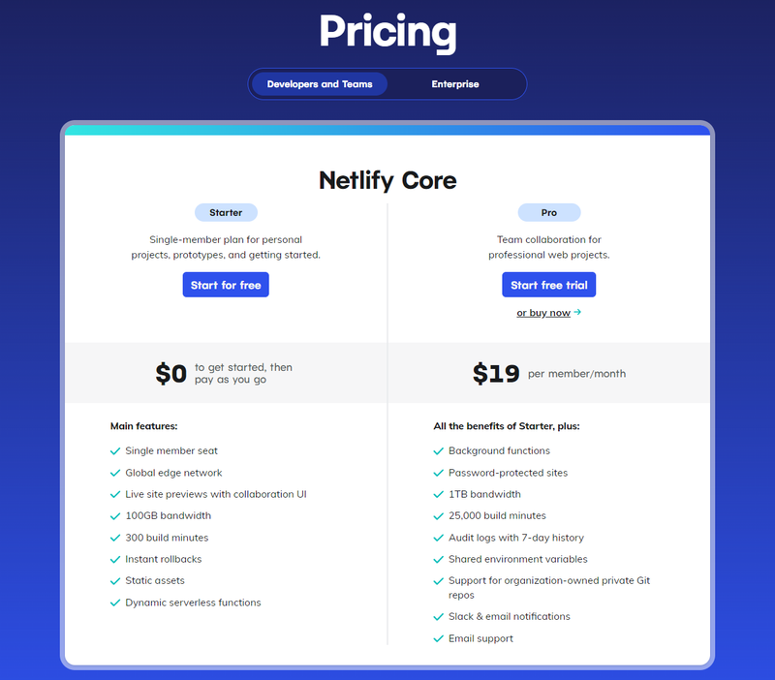The image size is (775, 680).
Task: Click checkmark icon beside Single member seat
Action: pyautogui.click(x=115, y=451)
